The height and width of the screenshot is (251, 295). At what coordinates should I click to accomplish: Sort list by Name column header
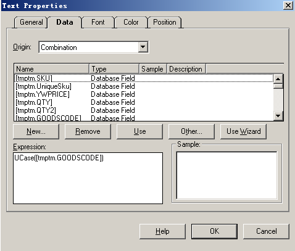click(x=52, y=69)
